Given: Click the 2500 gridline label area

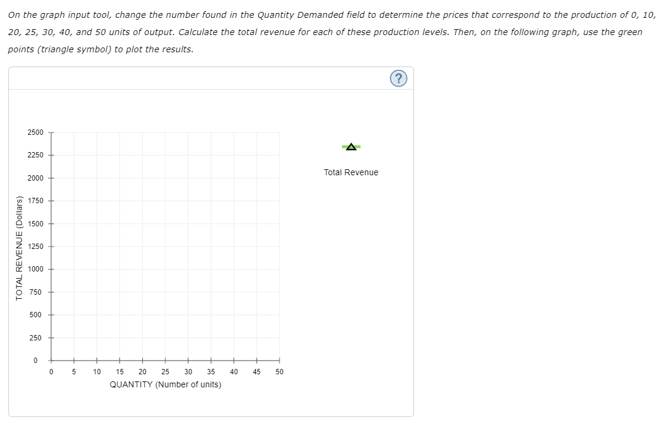Looking at the screenshot, I should tap(34, 132).
